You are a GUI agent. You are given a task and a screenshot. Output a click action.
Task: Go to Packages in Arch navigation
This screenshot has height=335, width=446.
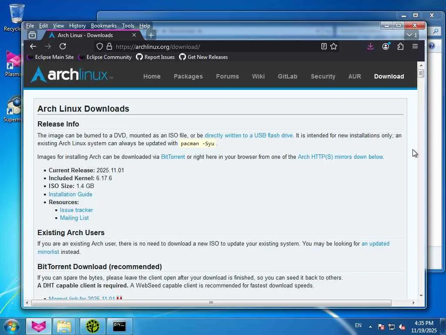click(188, 76)
